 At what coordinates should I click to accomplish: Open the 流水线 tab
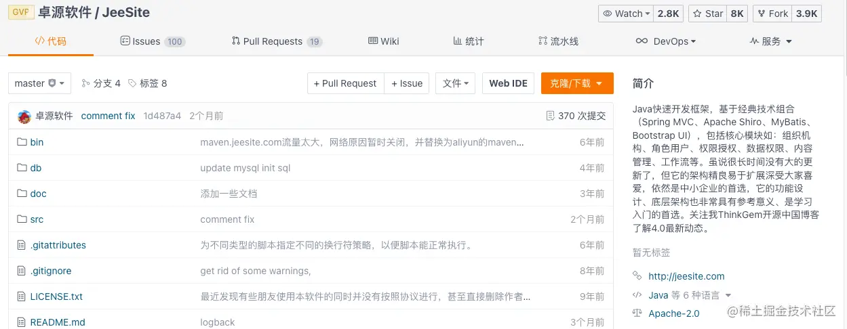coord(558,41)
